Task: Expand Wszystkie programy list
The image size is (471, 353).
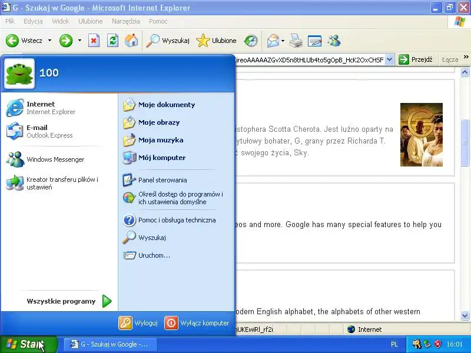Action: click(x=68, y=301)
